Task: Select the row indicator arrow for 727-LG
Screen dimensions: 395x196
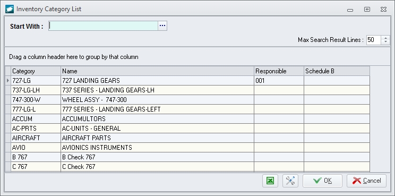Action: [8, 81]
